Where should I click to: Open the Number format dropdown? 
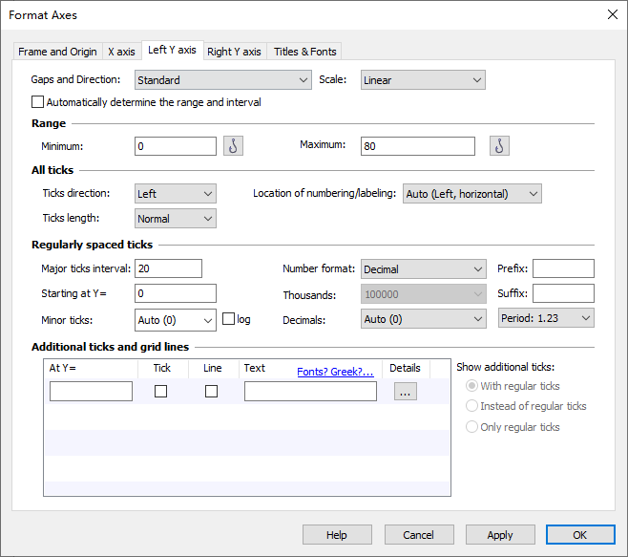(x=423, y=269)
